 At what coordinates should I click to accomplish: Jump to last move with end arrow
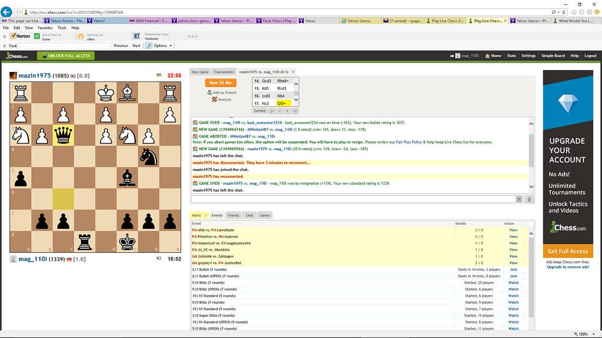point(295,111)
